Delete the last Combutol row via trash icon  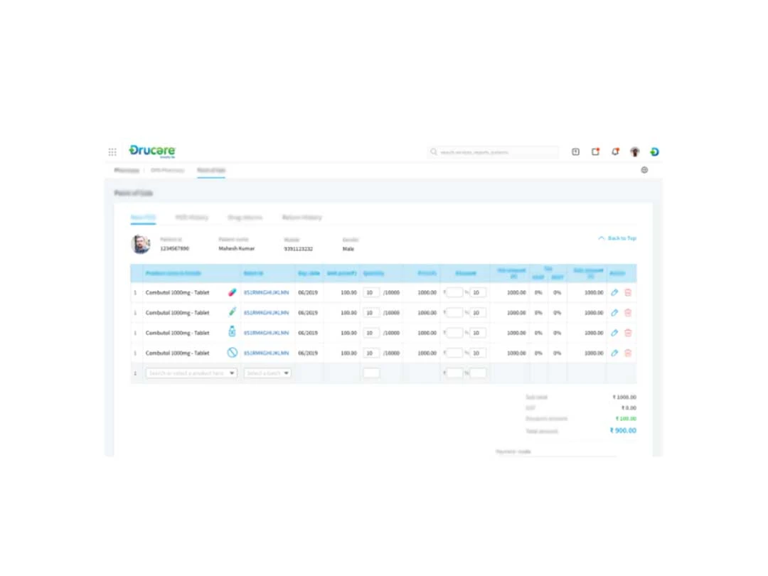627,353
